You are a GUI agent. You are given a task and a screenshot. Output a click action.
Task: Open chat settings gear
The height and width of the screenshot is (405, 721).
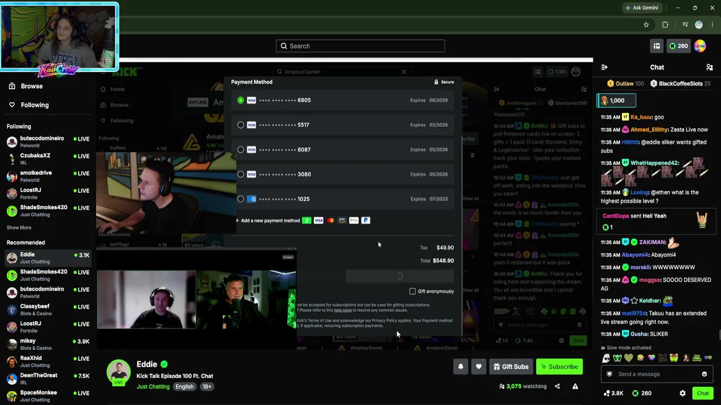pos(683,393)
